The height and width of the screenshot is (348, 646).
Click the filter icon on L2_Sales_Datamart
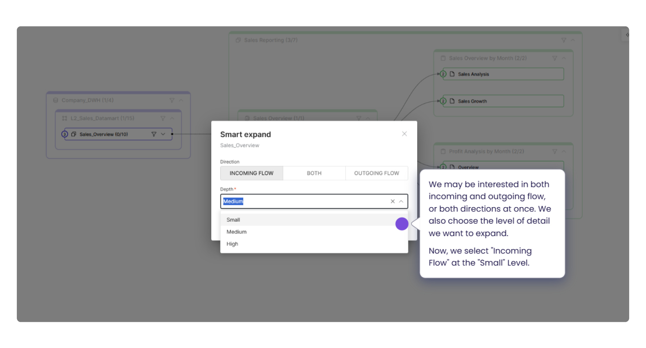click(163, 118)
